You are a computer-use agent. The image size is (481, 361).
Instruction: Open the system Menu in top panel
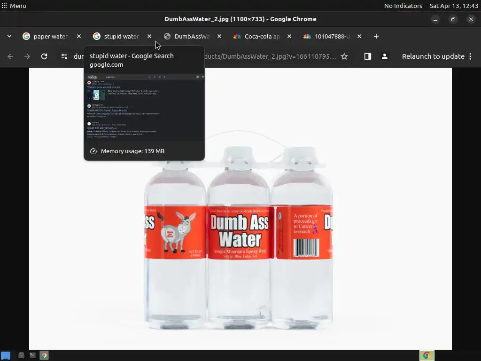[x=14, y=6]
